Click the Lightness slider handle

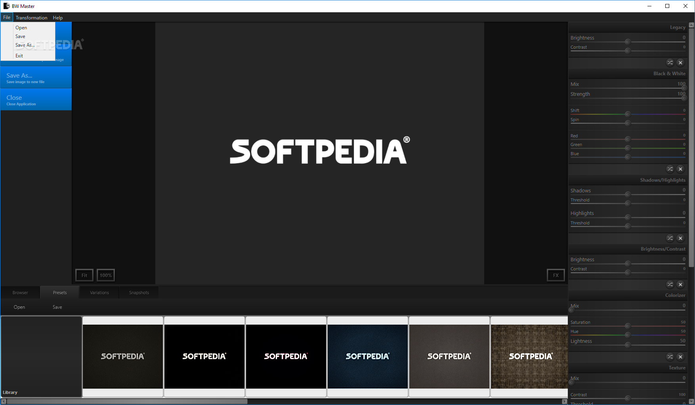coord(628,345)
